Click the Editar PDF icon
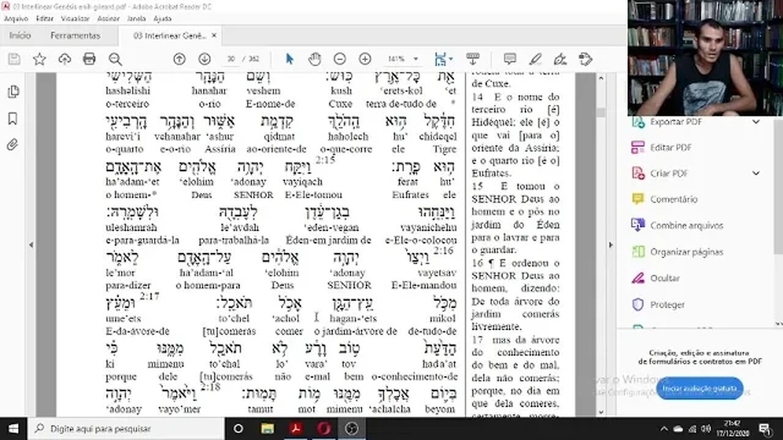This screenshot has width=783, height=440. [638, 147]
